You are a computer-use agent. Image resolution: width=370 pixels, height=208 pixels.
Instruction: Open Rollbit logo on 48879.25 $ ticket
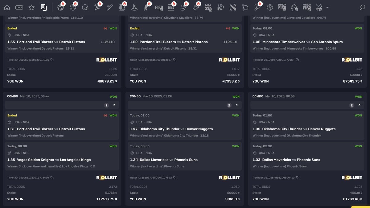[107, 60]
